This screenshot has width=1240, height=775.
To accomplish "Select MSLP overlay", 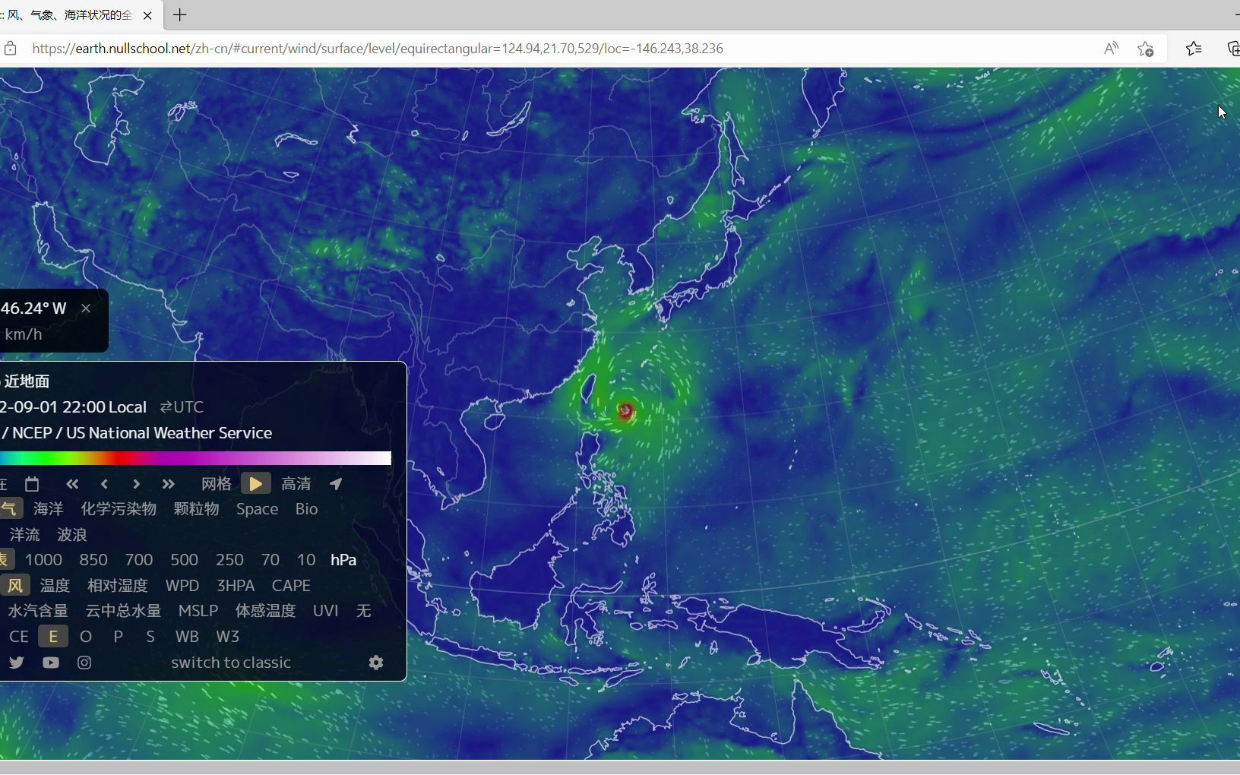I will (x=198, y=611).
